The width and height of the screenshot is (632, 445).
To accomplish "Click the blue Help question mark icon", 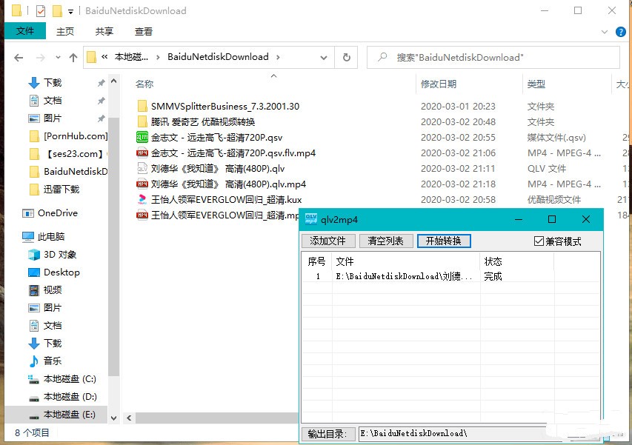I will pos(621,31).
